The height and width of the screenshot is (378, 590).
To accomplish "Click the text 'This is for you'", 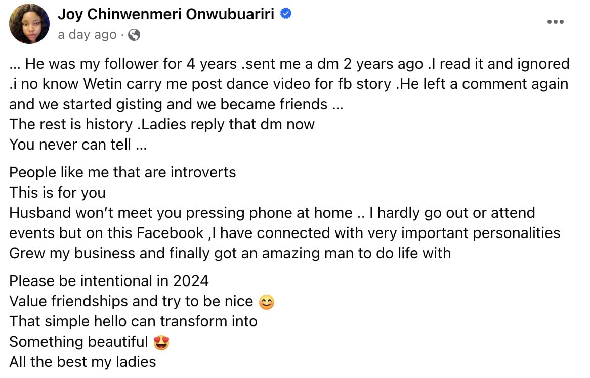I will [57, 193].
